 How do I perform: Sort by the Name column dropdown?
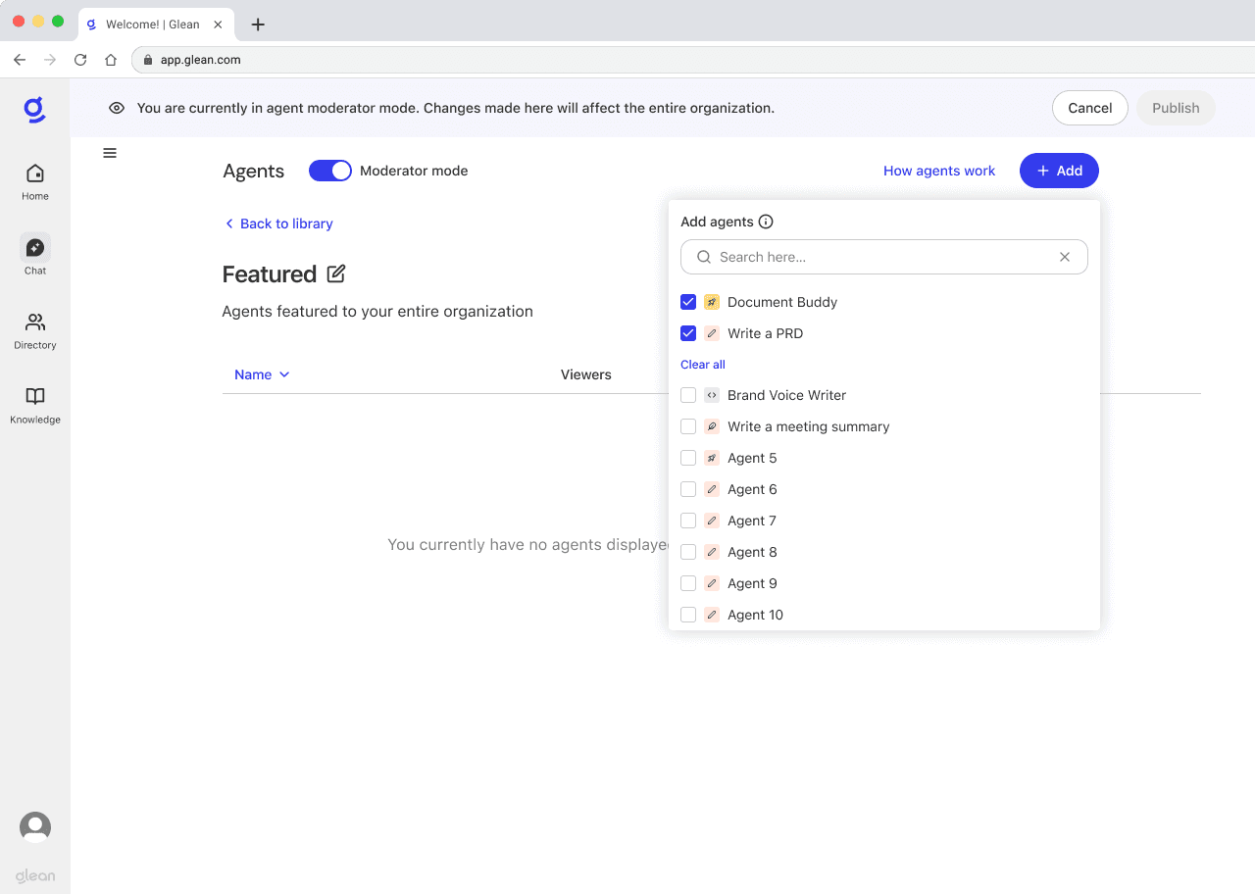(x=262, y=374)
